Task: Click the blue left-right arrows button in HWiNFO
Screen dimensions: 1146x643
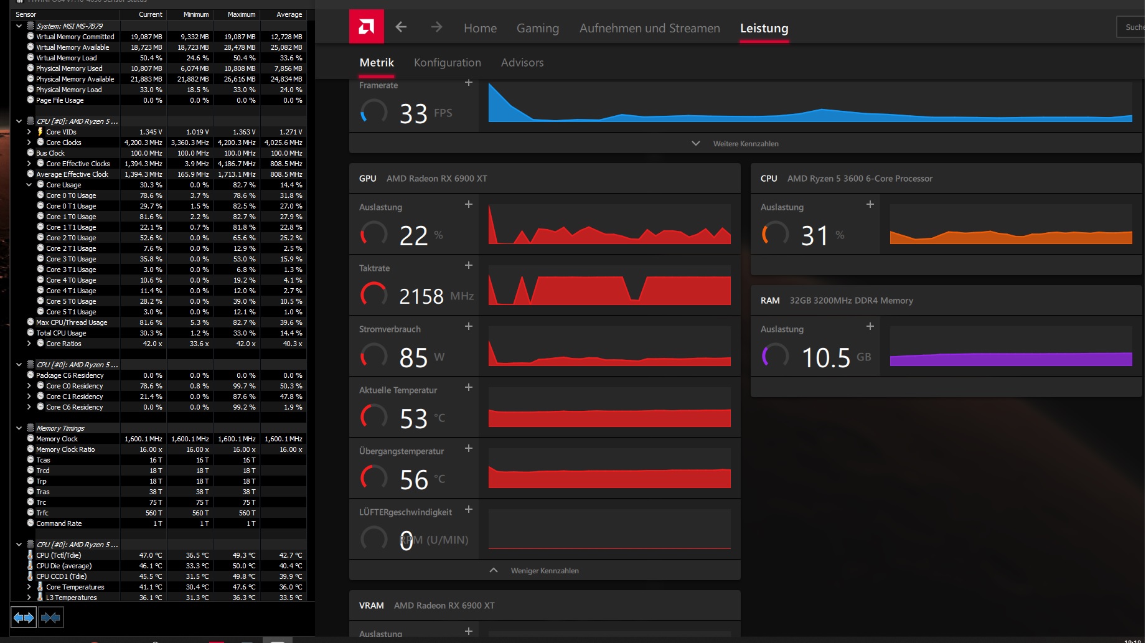Action: [24, 617]
